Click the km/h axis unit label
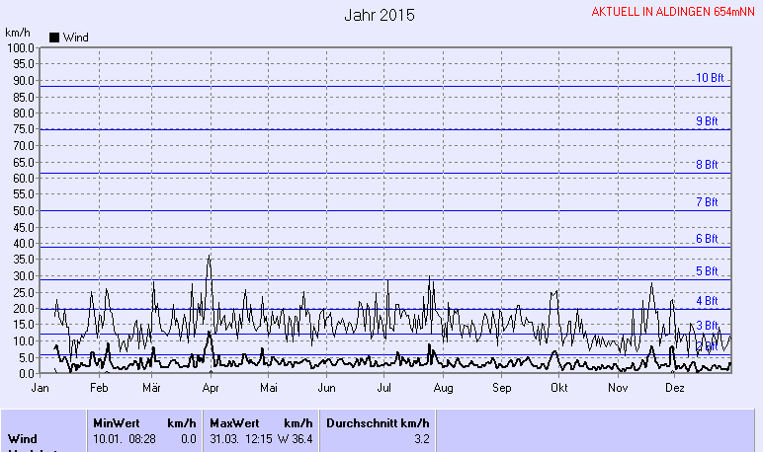The width and height of the screenshot is (763, 452). click(18, 33)
